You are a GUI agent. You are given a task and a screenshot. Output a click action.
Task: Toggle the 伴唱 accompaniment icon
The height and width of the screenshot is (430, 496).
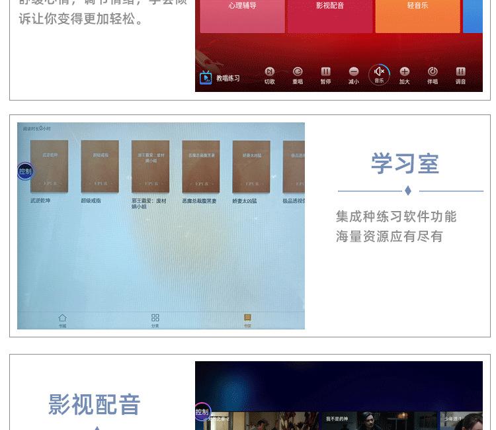[x=433, y=71]
